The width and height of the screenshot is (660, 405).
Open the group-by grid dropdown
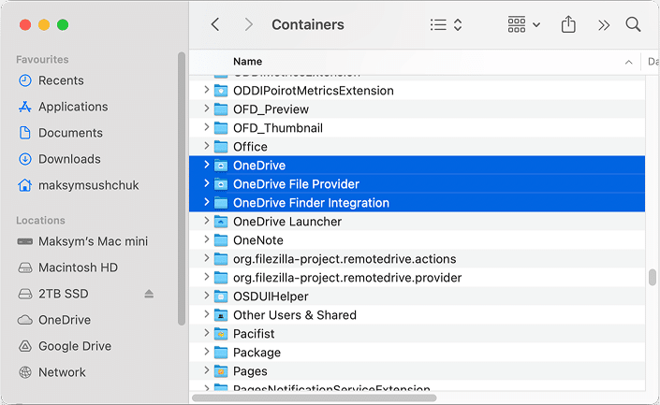tap(523, 25)
